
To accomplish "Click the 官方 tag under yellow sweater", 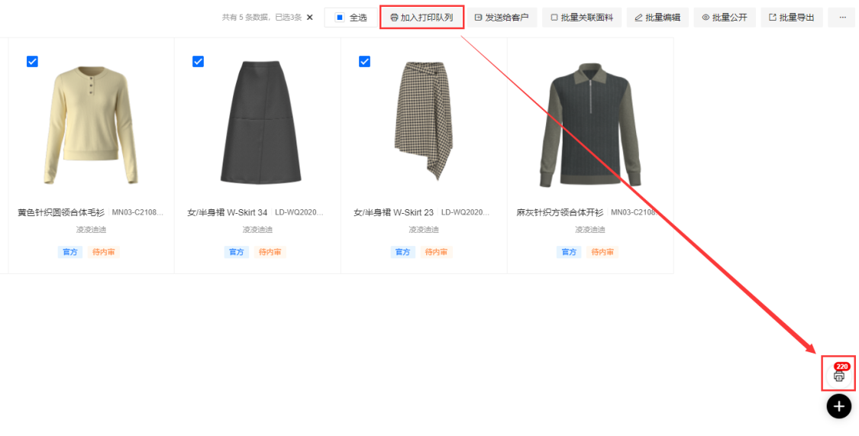I will point(69,252).
